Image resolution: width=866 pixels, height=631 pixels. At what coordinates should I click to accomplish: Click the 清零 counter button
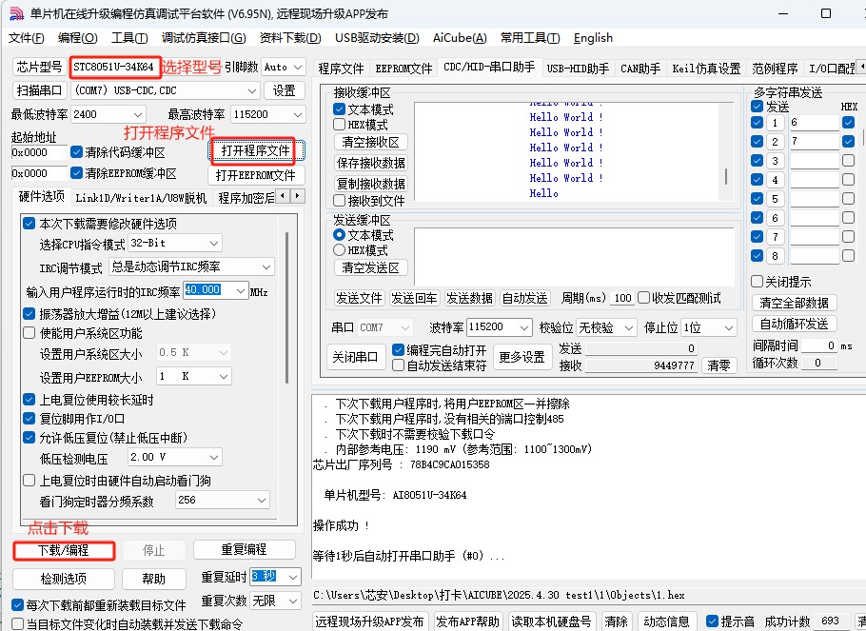(718, 365)
